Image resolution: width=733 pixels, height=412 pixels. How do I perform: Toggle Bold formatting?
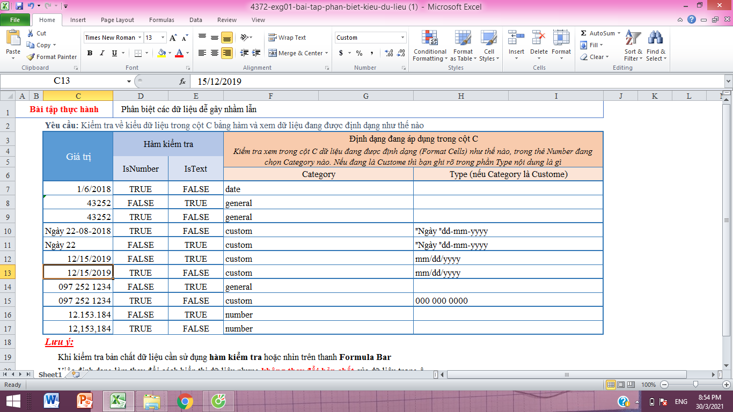click(90, 53)
